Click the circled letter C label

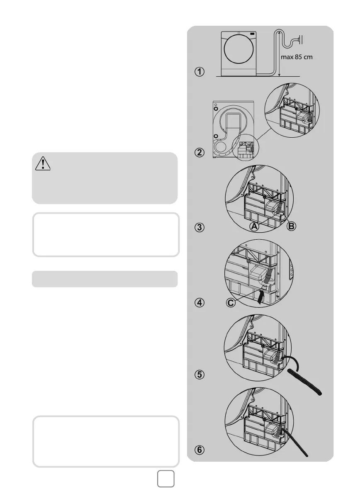coord(231,303)
